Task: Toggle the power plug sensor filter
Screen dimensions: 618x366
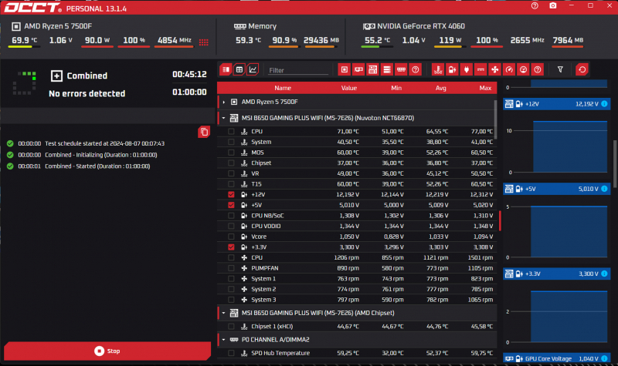Action: click(x=467, y=69)
